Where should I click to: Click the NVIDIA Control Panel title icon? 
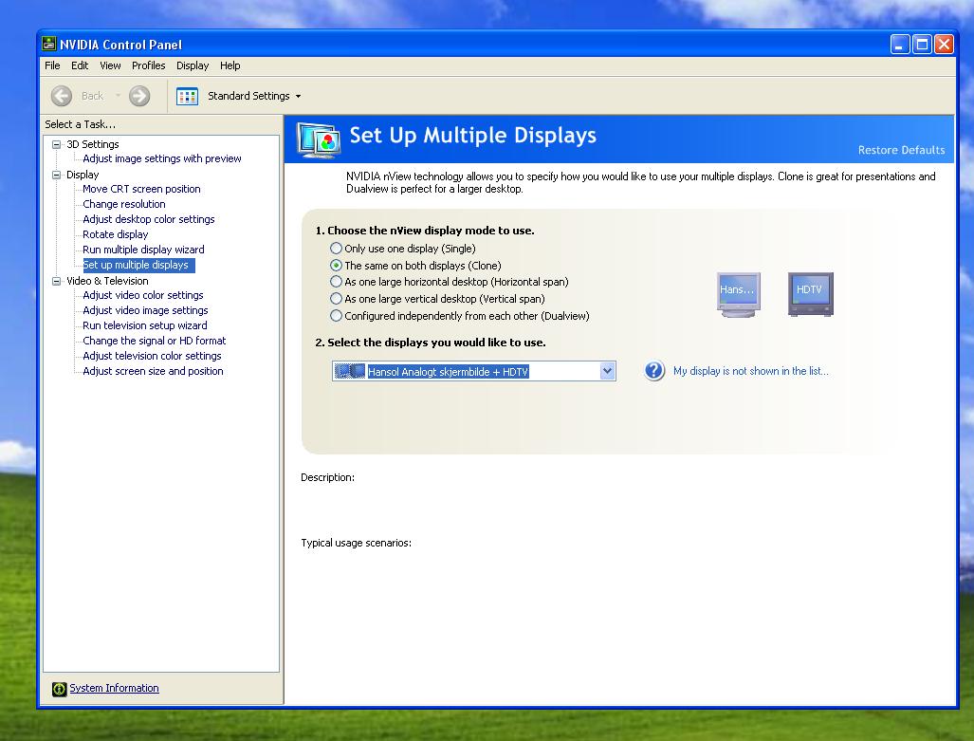point(48,45)
